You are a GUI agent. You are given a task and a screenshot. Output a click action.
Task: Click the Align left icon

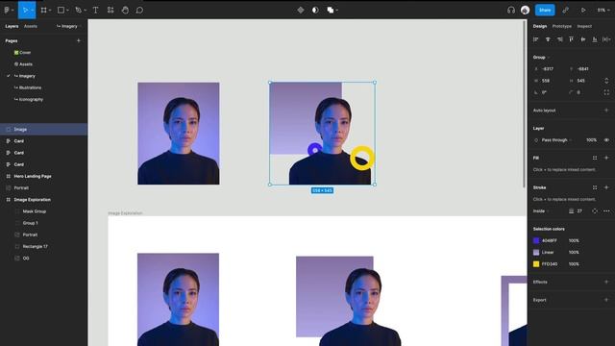point(536,39)
